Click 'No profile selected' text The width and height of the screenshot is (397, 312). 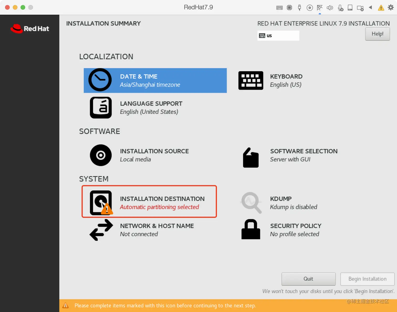[295, 234]
